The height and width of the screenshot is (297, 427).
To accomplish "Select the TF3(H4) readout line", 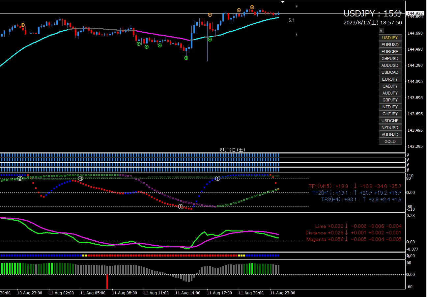I will (x=361, y=200).
